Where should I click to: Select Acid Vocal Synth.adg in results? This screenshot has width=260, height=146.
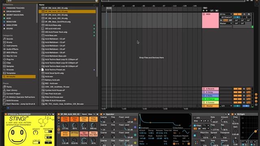click(x=54, y=73)
